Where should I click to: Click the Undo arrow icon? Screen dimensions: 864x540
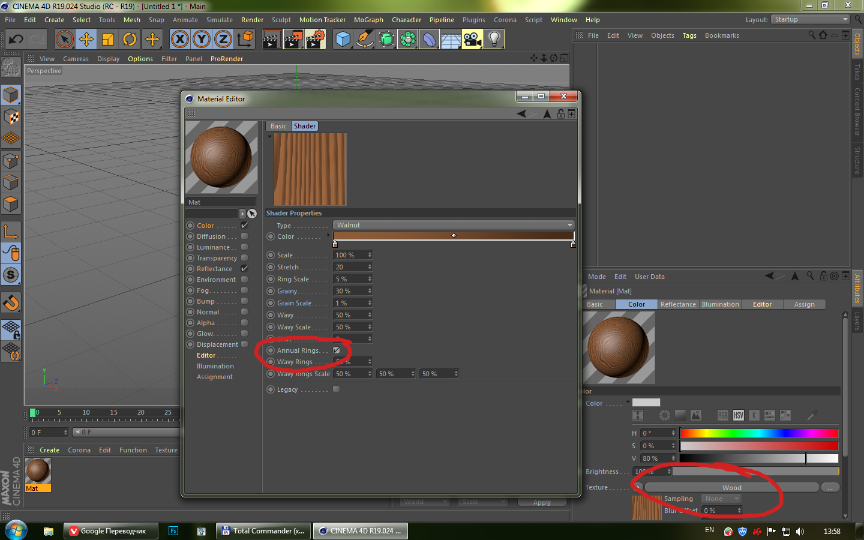[16, 40]
